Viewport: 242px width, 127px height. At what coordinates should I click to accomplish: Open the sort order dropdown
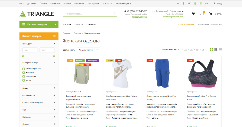coord(88,50)
